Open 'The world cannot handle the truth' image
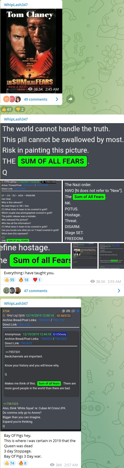Screen dimensions: 124x468 [x=62, y=152]
